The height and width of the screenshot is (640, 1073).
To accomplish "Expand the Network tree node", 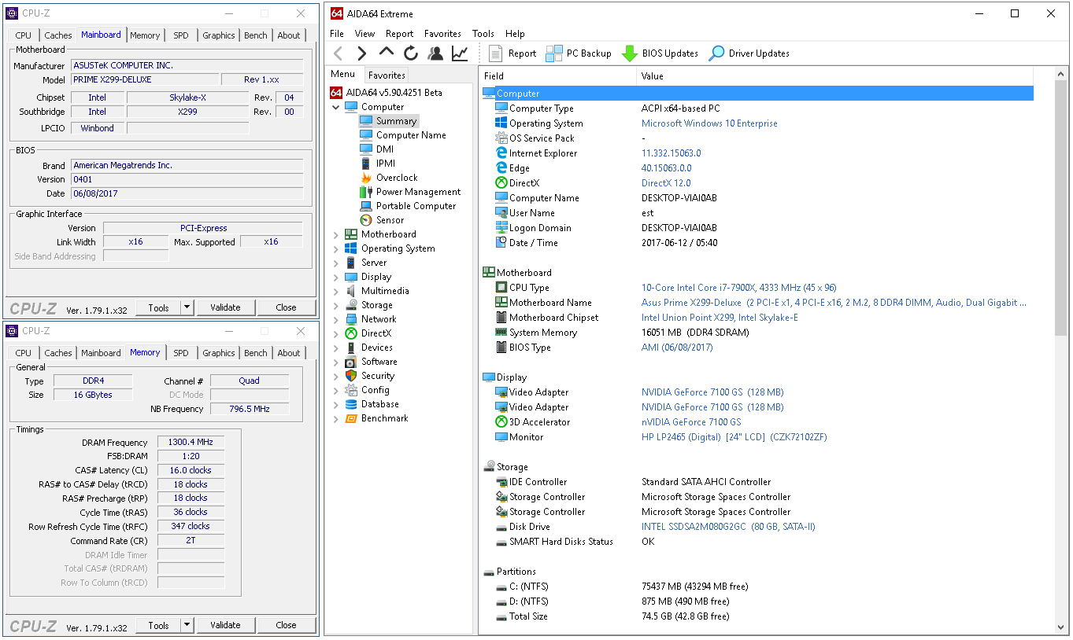I will (336, 319).
